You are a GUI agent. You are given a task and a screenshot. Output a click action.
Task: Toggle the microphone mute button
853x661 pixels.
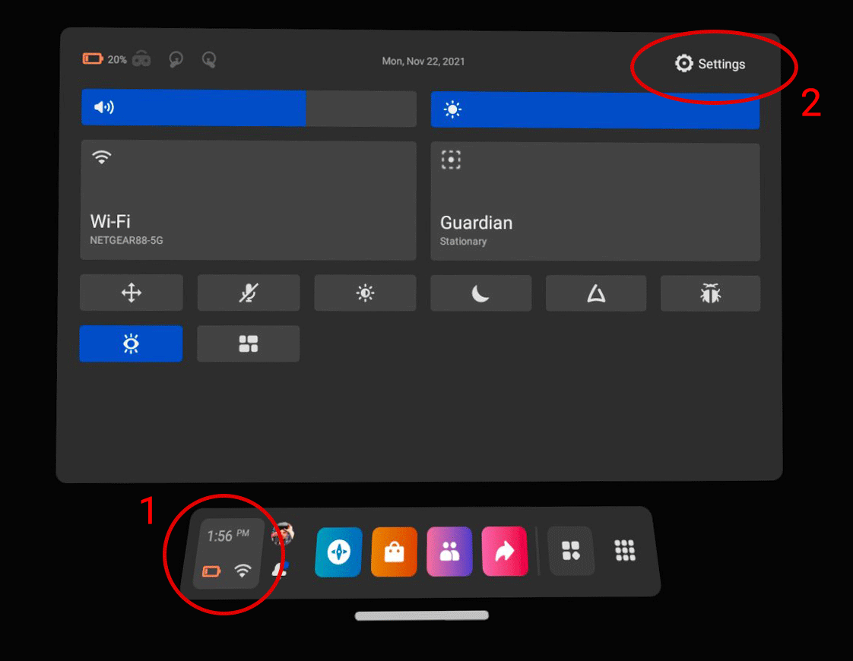point(249,293)
